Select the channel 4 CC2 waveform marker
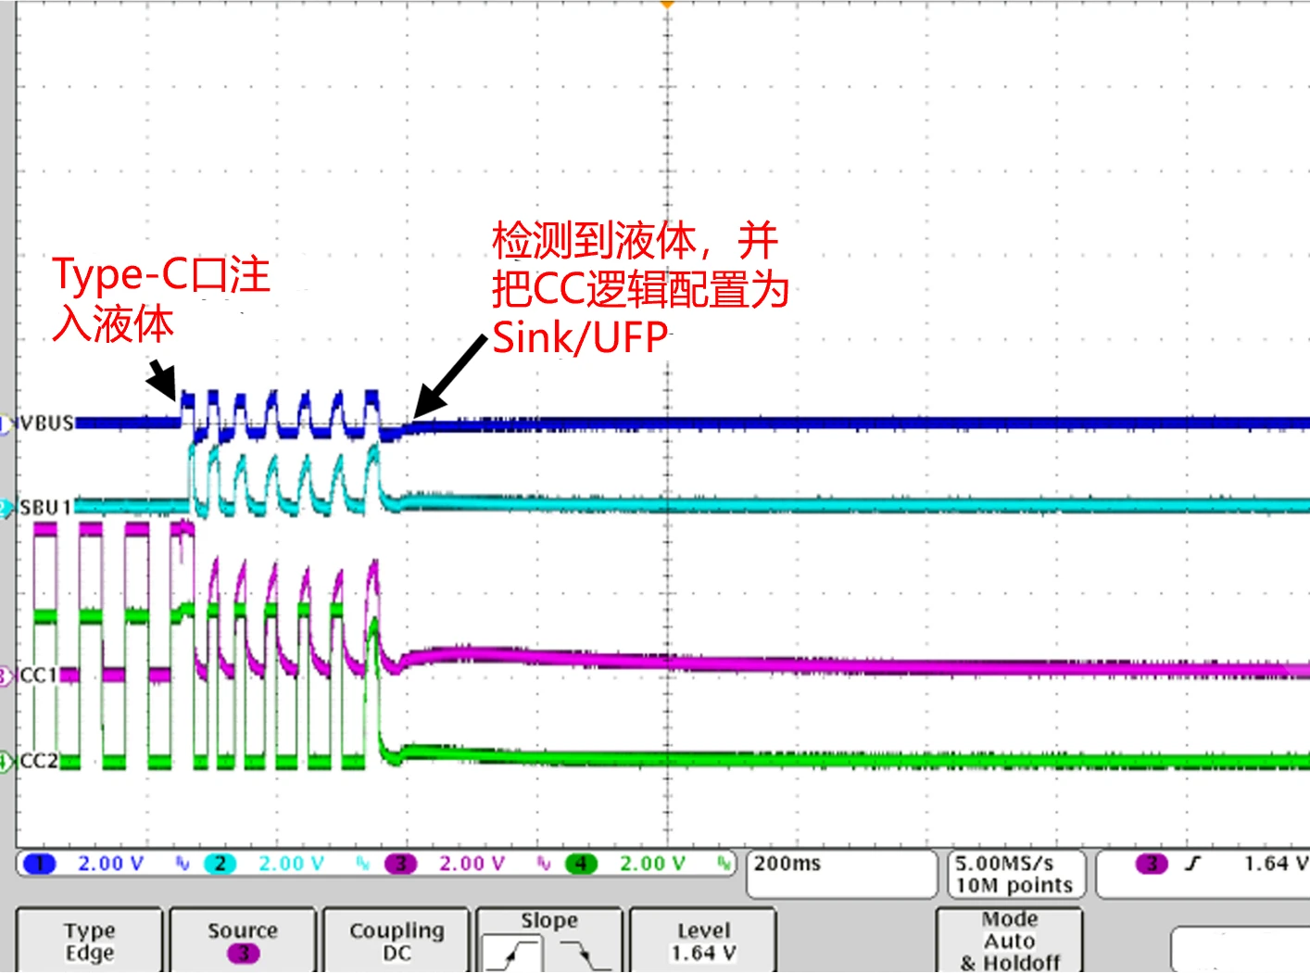 click(x=6, y=762)
